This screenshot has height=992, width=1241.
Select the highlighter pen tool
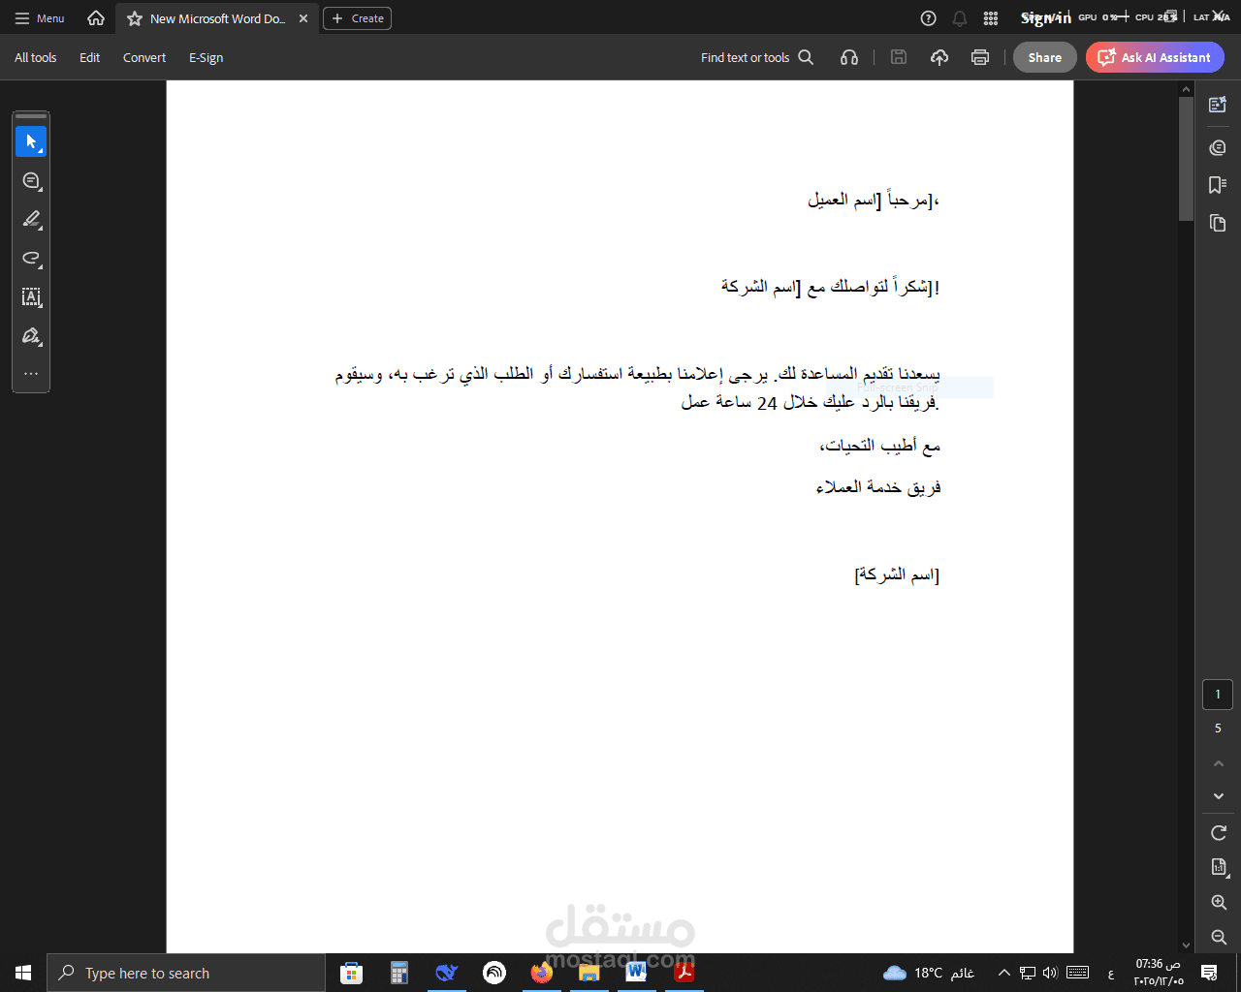tap(31, 220)
